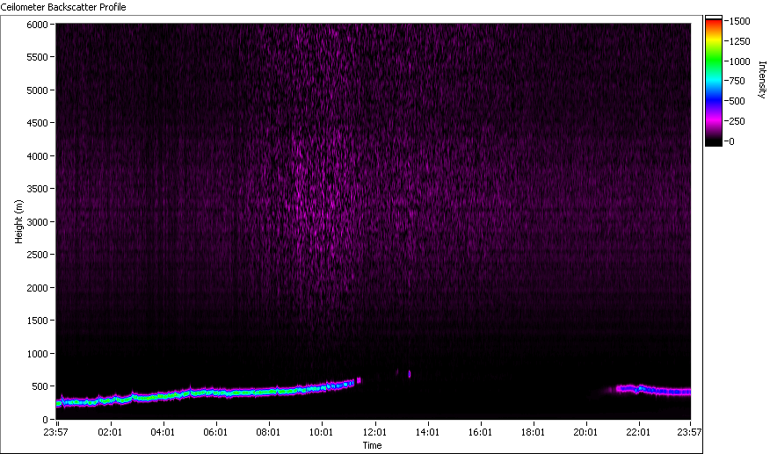The height and width of the screenshot is (454, 770).
Task: Click the 6000 height tick label
Action: pyautogui.click(x=37, y=25)
